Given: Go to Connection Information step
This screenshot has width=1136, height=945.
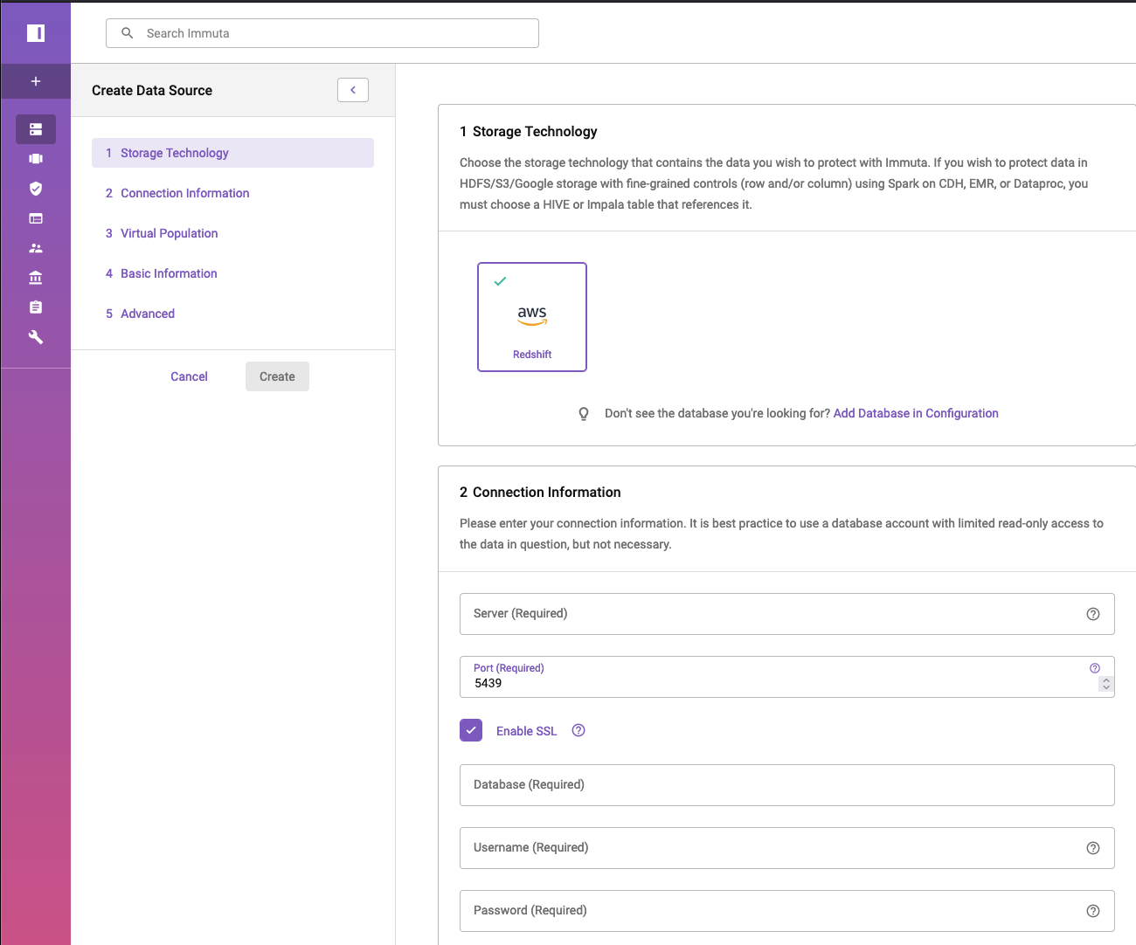Looking at the screenshot, I should pos(184,193).
